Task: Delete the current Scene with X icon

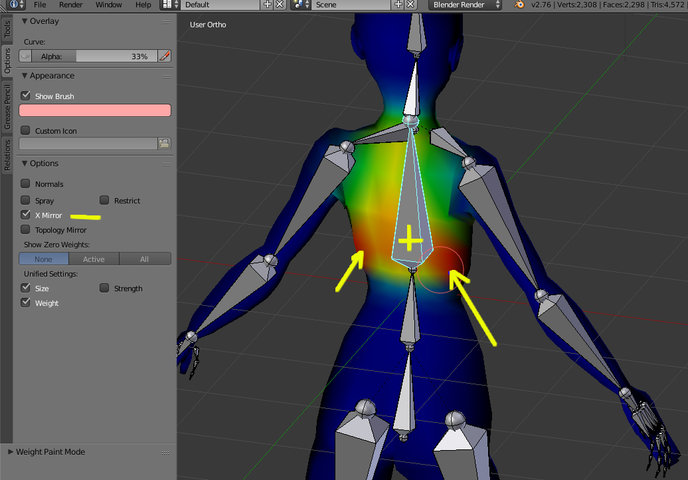Action: click(410, 5)
